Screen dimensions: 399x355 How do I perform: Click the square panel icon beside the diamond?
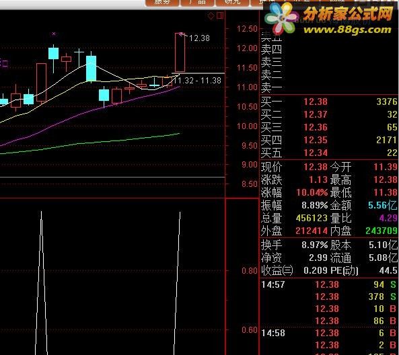coord(220,15)
